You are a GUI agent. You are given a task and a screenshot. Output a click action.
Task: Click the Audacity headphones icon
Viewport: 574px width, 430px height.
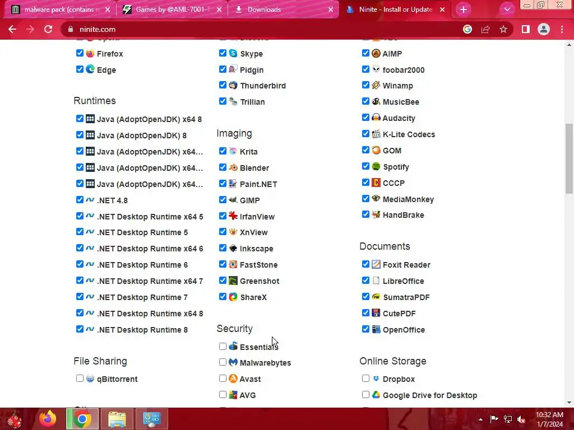pyautogui.click(x=376, y=118)
